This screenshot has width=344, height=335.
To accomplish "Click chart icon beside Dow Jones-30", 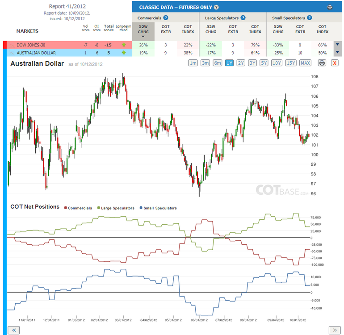I will tap(12, 45).
